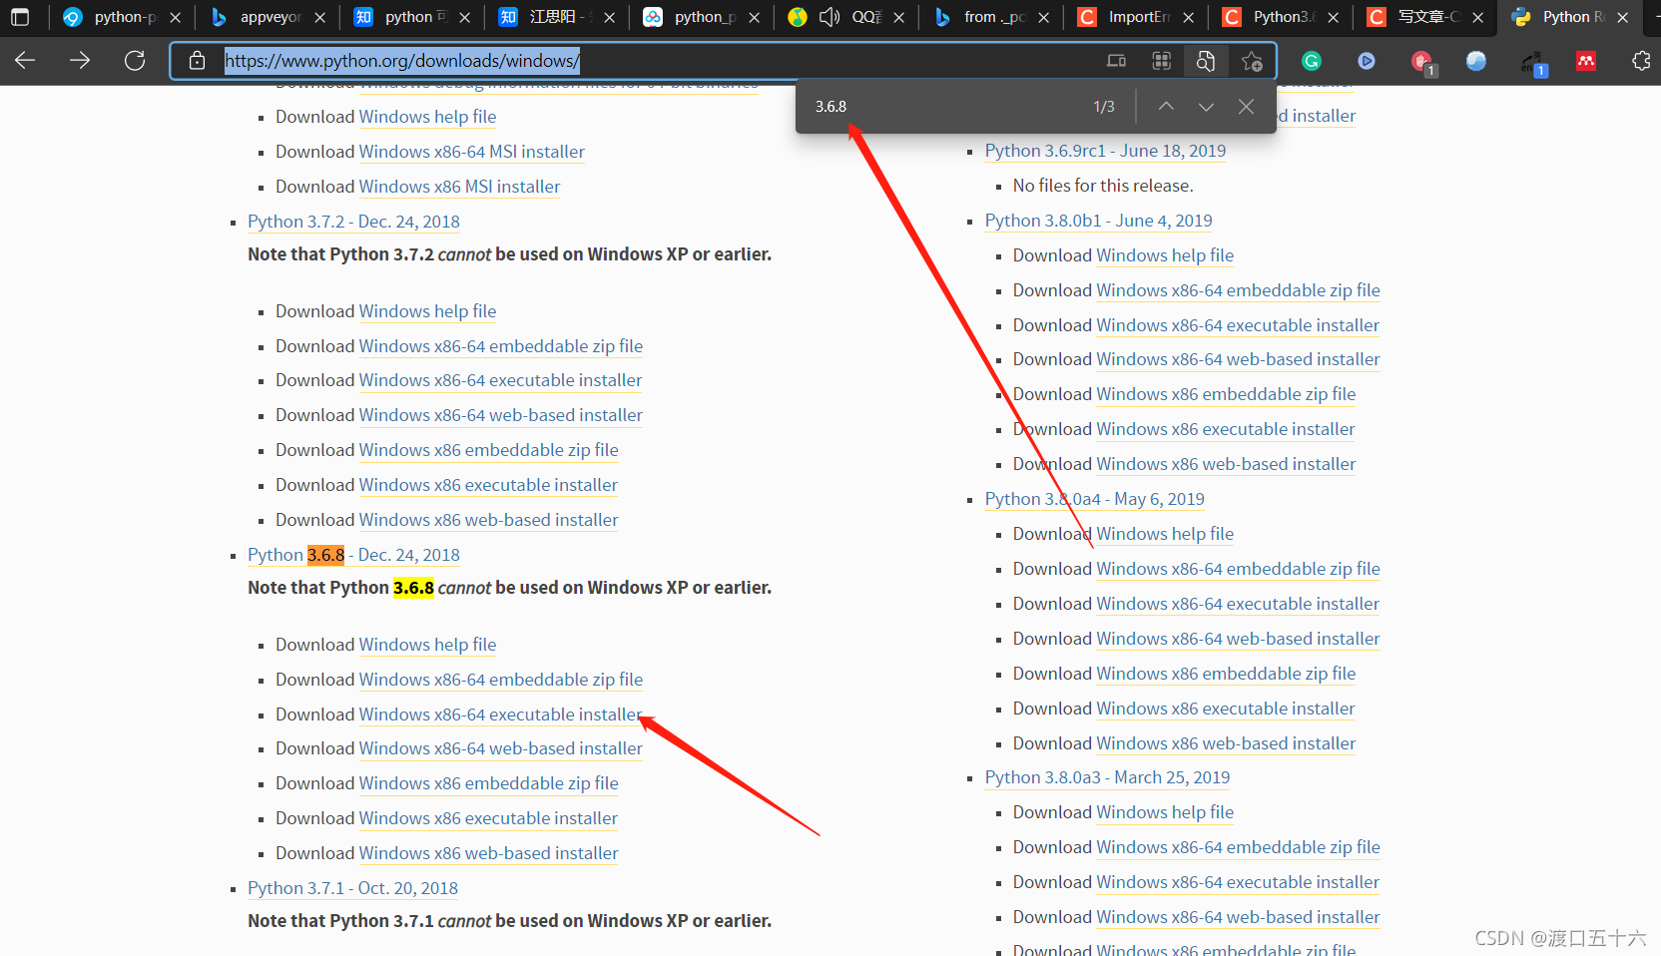Open the red hand blocker extension

click(x=1420, y=62)
